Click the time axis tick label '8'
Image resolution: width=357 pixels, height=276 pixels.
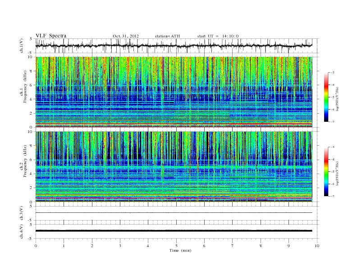tap(261, 246)
